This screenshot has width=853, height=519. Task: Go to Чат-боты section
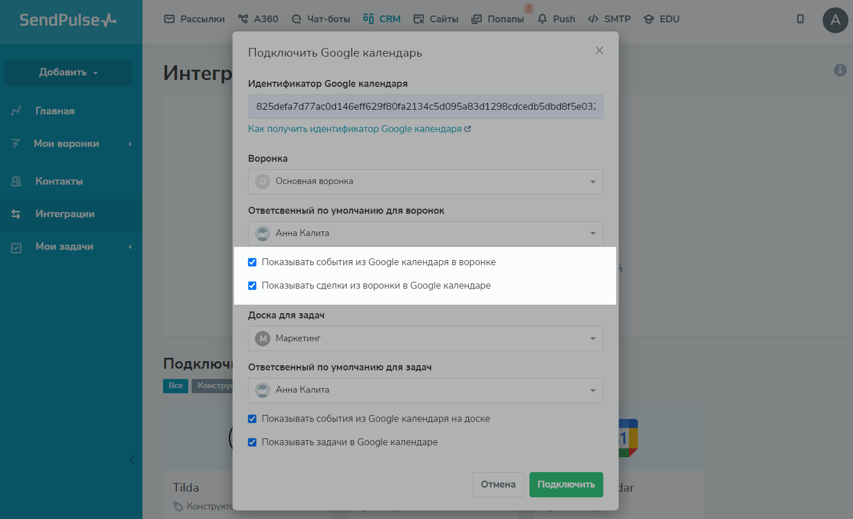click(320, 19)
